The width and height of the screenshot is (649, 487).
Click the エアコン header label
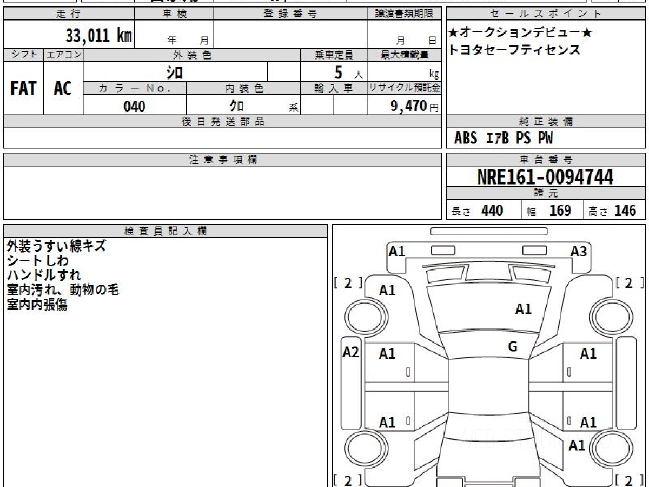pyautogui.click(x=63, y=55)
